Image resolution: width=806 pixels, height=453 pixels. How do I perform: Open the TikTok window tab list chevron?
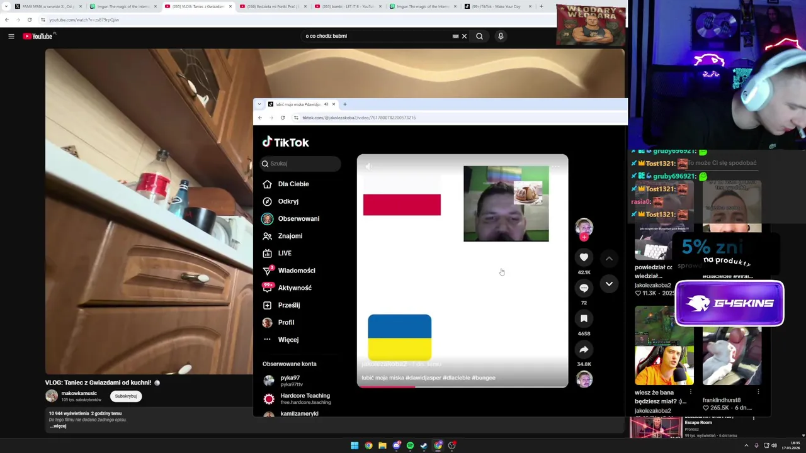coord(259,104)
